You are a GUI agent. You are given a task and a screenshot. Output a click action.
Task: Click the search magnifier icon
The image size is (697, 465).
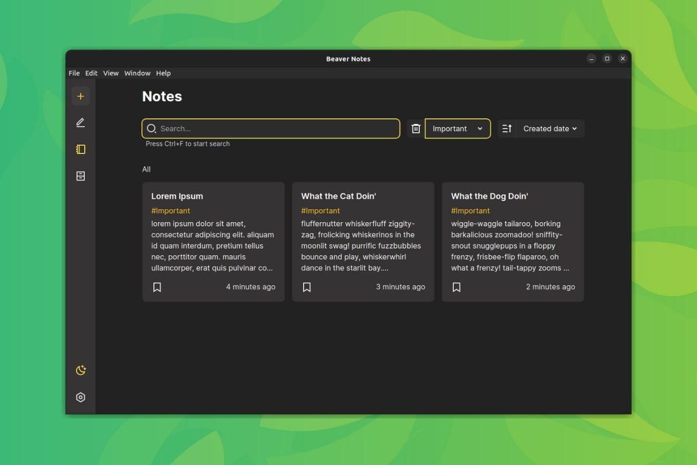point(152,128)
